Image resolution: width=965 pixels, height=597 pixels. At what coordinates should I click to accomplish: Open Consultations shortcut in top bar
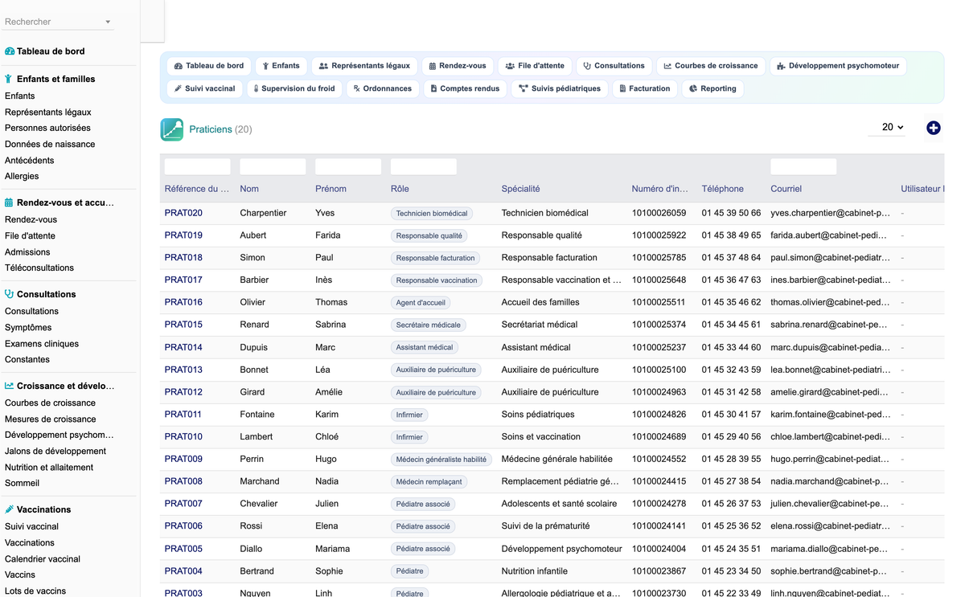coord(614,66)
